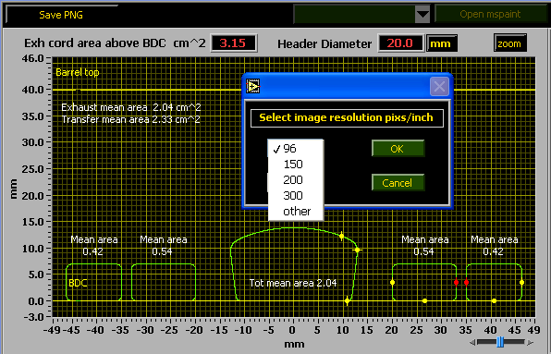
Task: Open the top dropdown arrow beside mspaint
Action: 422,15
